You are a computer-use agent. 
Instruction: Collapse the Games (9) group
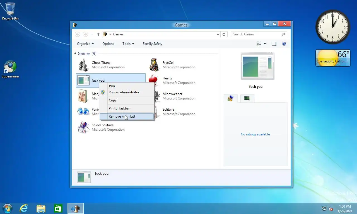pos(75,53)
